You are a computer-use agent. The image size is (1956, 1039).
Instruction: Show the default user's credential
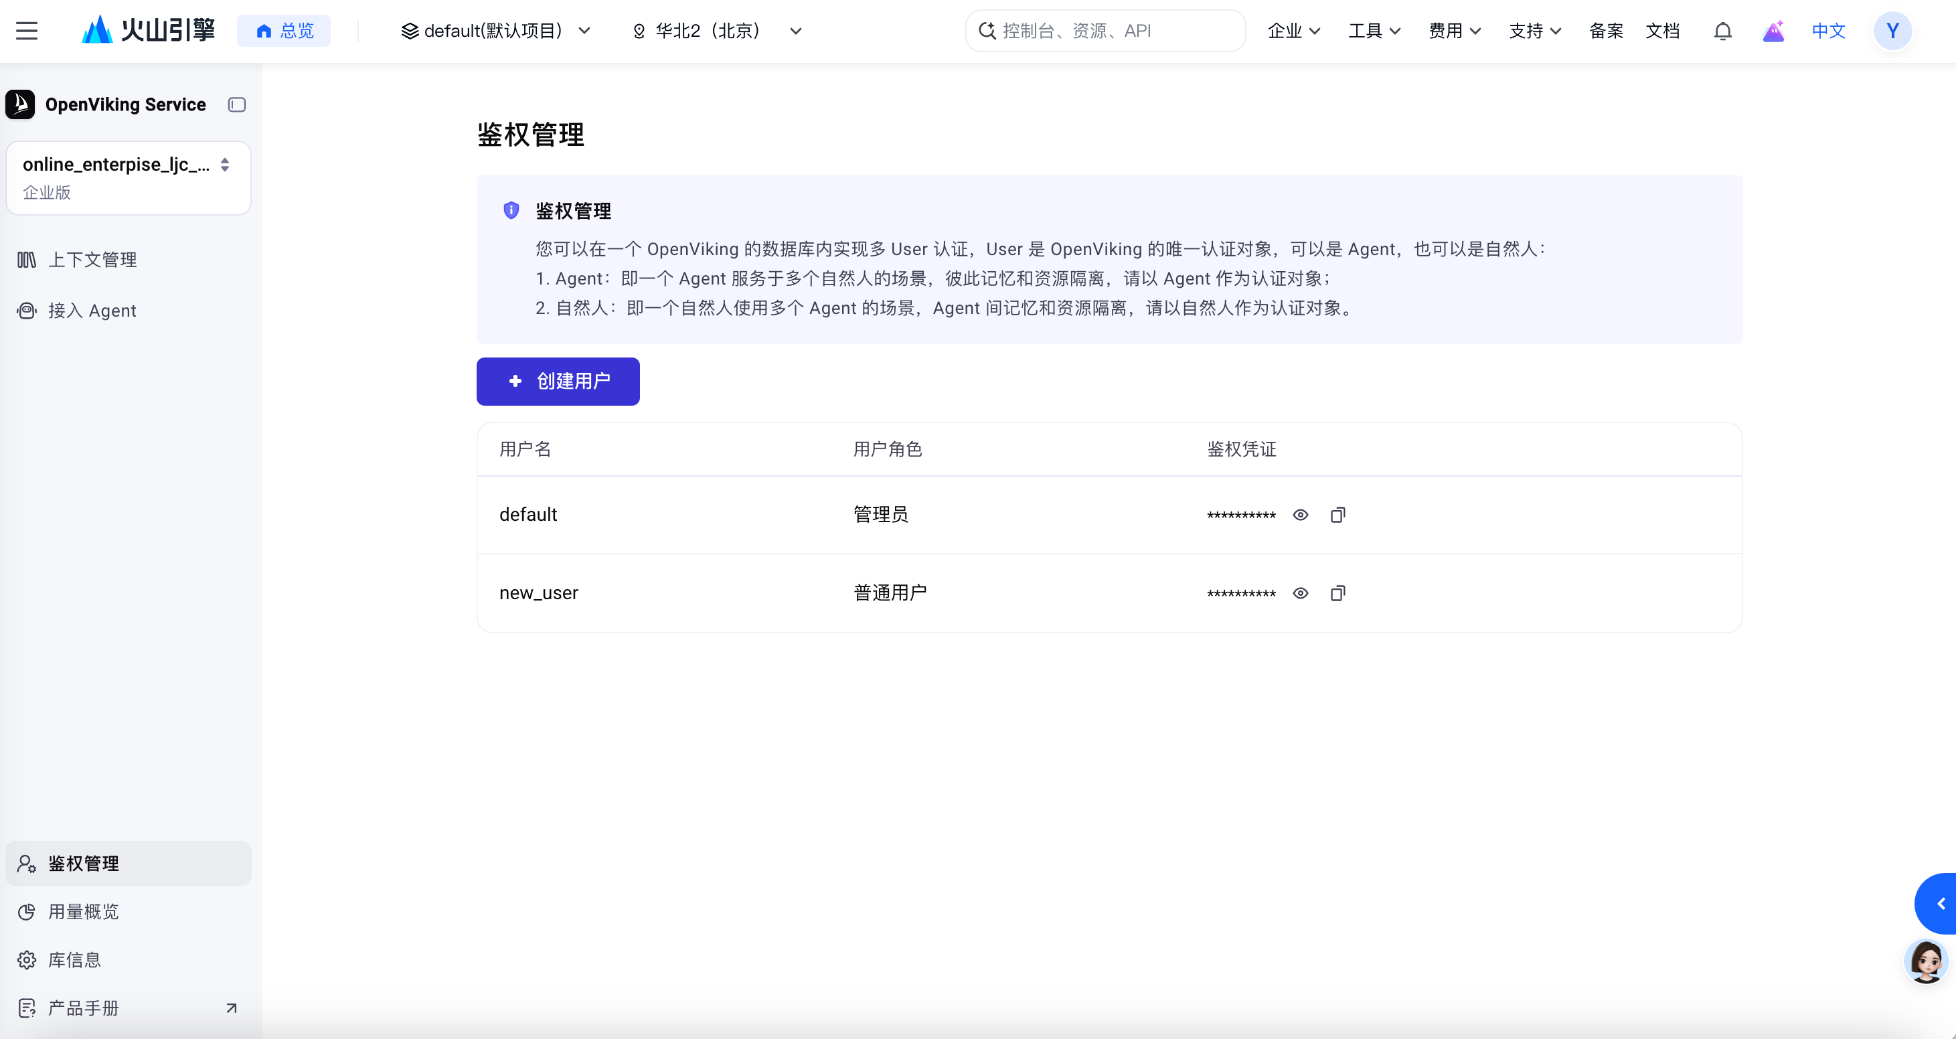[1301, 515]
